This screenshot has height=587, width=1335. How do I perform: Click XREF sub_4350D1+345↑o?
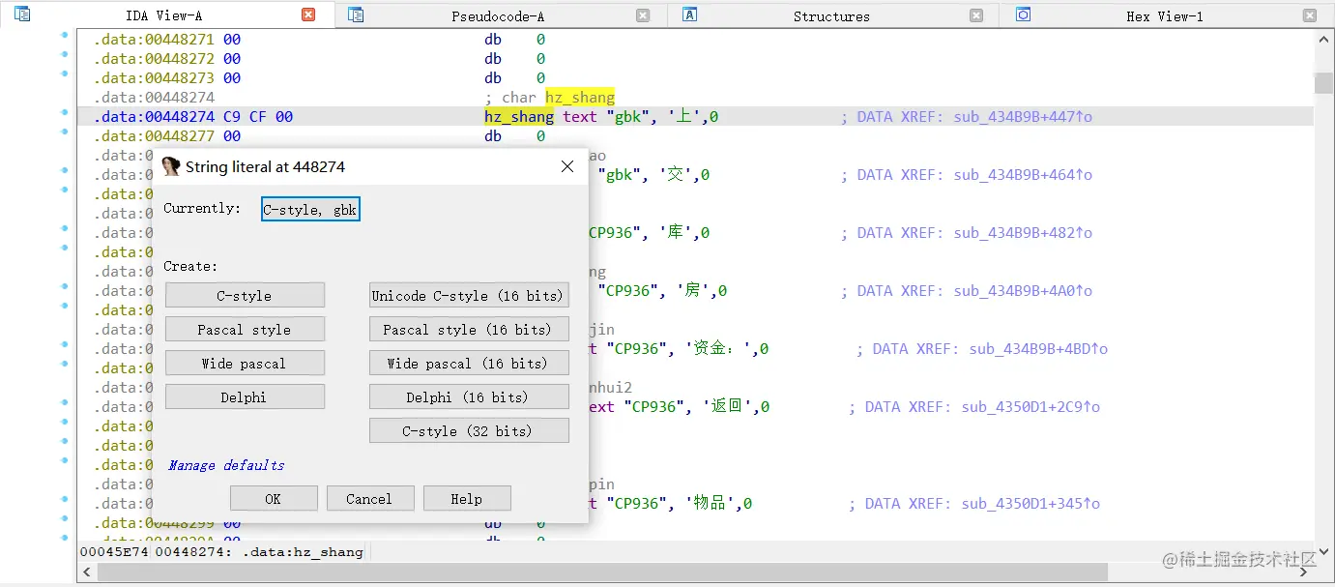(1030, 504)
